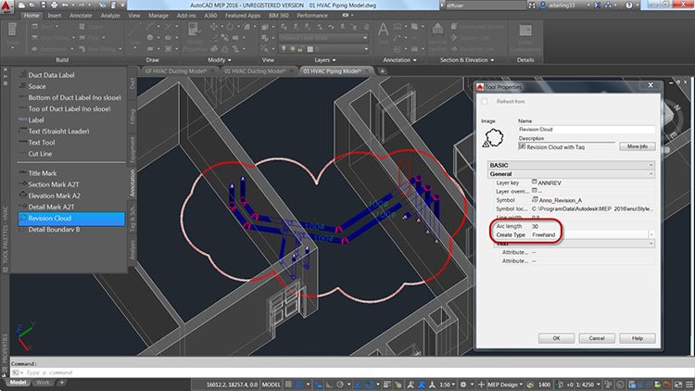Collapse the BASIC section in Tool Properties

point(651,165)
